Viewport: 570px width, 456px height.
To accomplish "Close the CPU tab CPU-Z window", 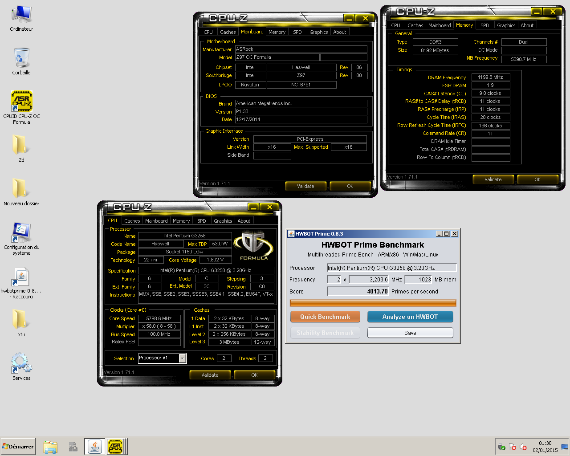I will (269, 207).
